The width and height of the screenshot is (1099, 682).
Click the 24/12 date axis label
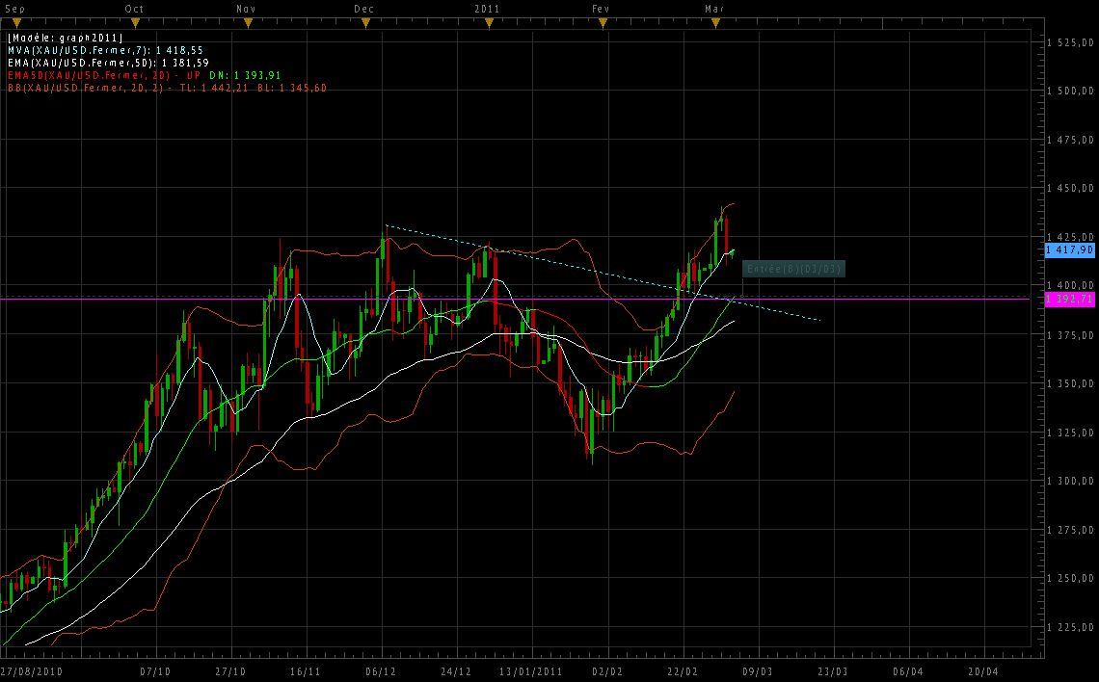coord(456,672)
